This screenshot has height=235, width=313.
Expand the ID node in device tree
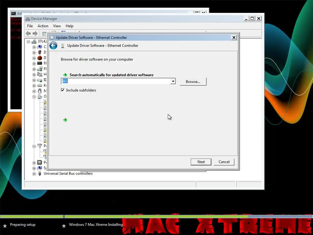click(x=34, y=80)
